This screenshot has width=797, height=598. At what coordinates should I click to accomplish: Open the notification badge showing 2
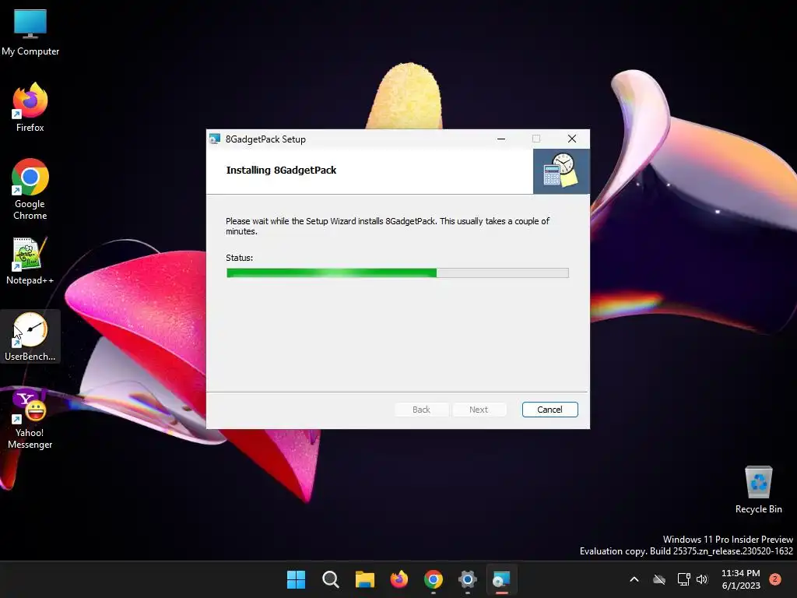pos(775,579)
